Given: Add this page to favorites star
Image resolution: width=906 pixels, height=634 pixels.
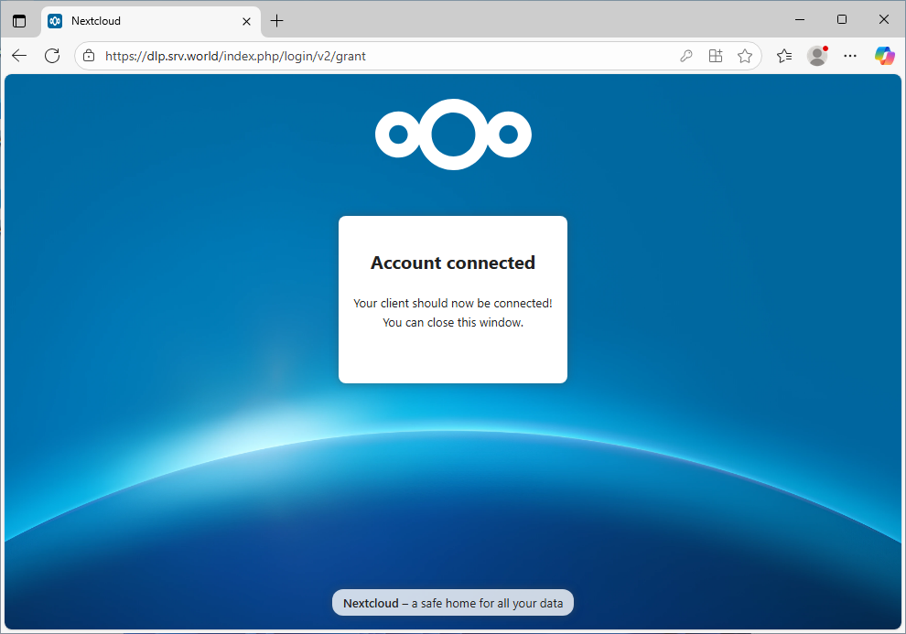Looking at the screenshot, I should pyautogui.click(x=745, y=56).
